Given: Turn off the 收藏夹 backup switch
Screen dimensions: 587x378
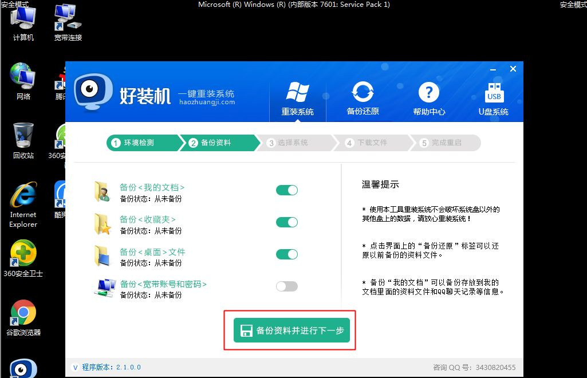Looking at the screenshot, I should [287, 222].
